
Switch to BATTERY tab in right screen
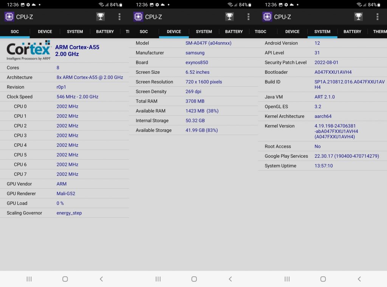(x=352, y=32)
